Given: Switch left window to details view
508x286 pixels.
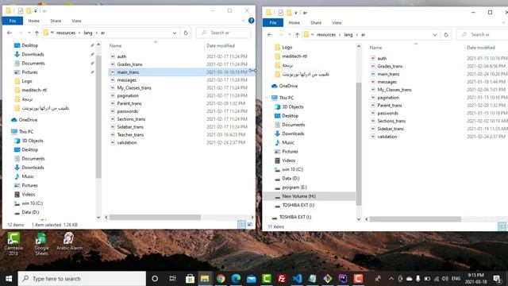Looking at the screenshot, I should tap(241, 224).
